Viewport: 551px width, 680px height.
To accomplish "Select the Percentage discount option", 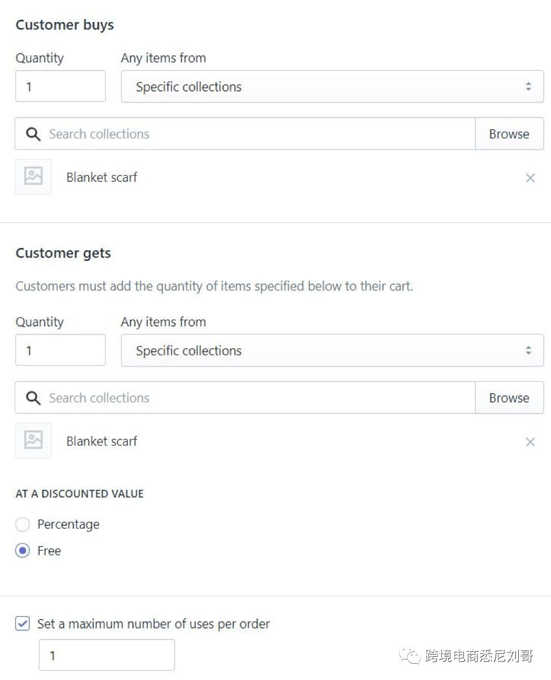I will tap(23, 525).
